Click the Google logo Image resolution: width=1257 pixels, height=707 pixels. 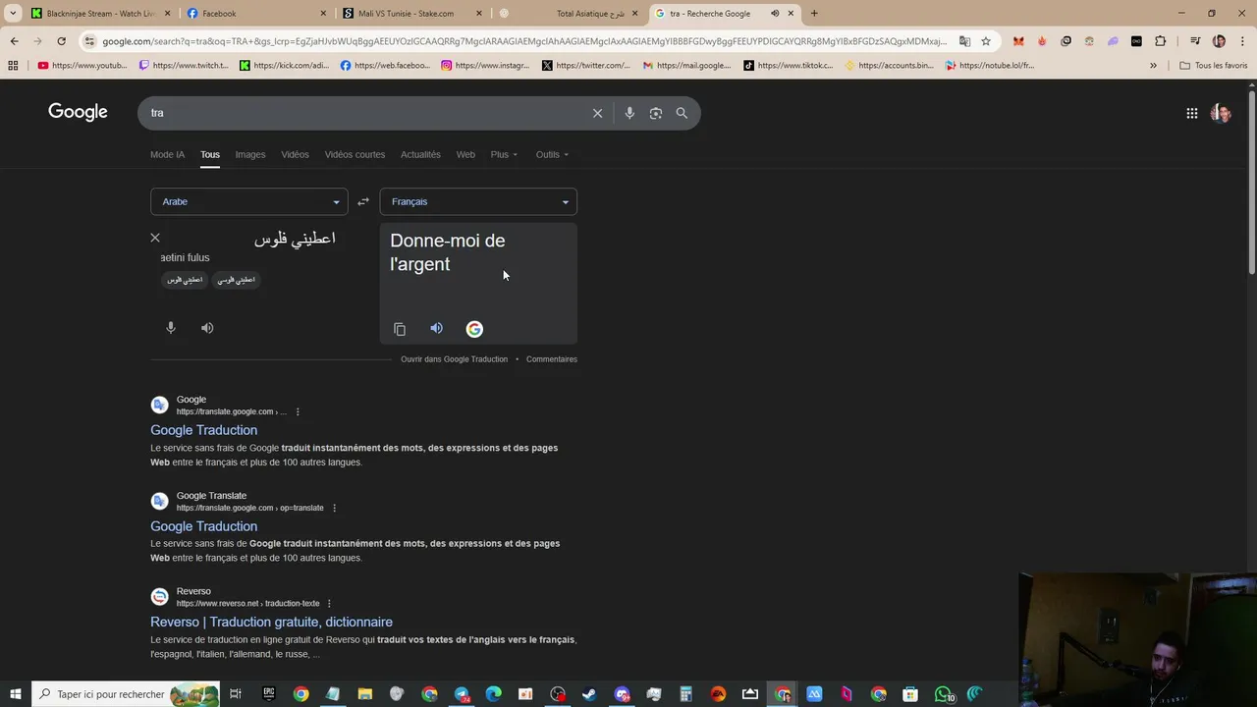click(x=78, y=112)
